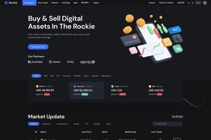The image size is (211, 140).
Task: Expand the Orders & Trades dropdown
Action: [x=167, y=3]
